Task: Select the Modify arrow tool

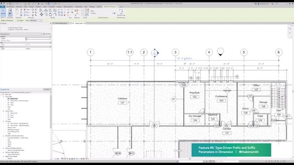Action: click(3, 12)
